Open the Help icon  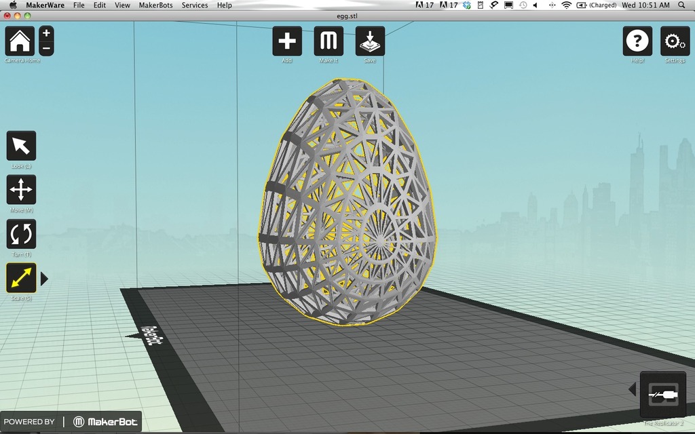[637, 41]
